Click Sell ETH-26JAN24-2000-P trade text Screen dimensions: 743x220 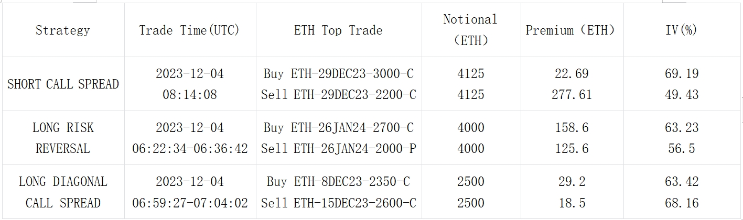pyautogui.click(x=338, y=149)
